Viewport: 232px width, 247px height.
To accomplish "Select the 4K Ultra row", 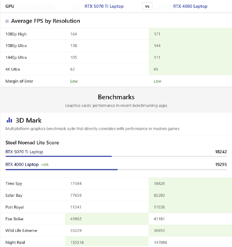I will [x=116, y=69].
